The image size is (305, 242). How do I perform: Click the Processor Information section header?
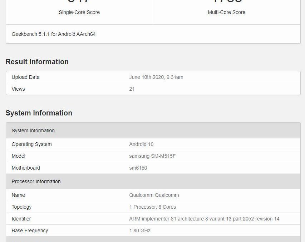36,181
